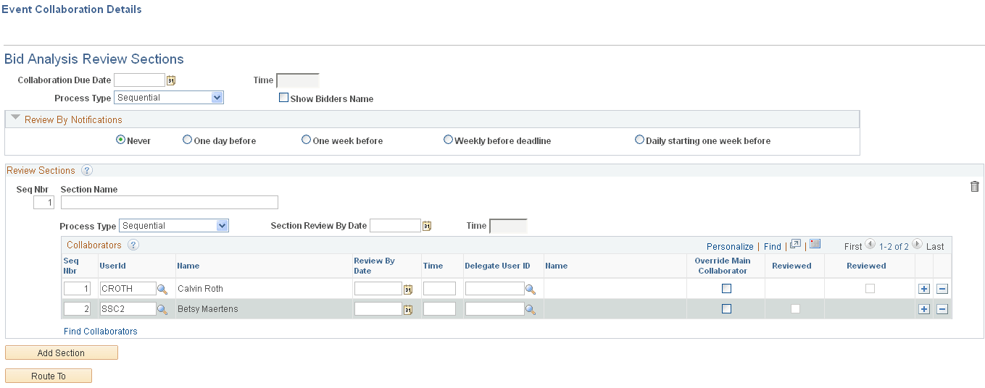Click the Section Name text field

pos(170,203)
